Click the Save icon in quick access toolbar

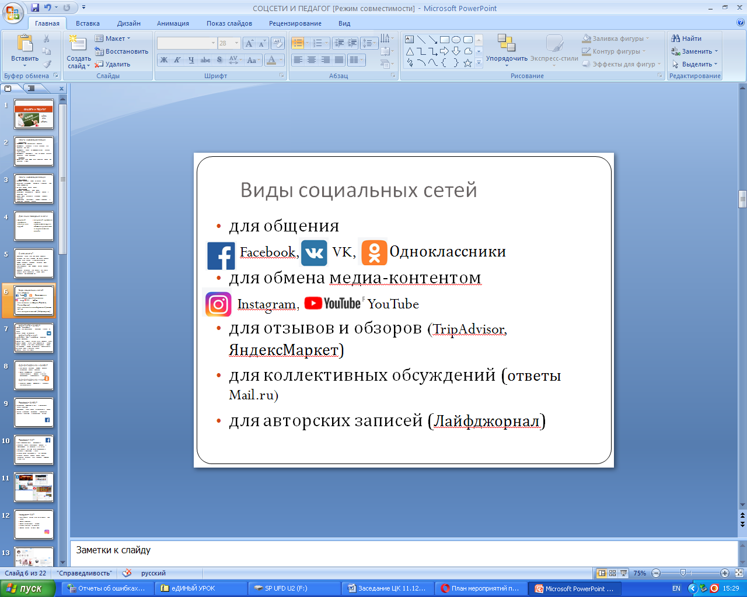click(x=36, y=8)
